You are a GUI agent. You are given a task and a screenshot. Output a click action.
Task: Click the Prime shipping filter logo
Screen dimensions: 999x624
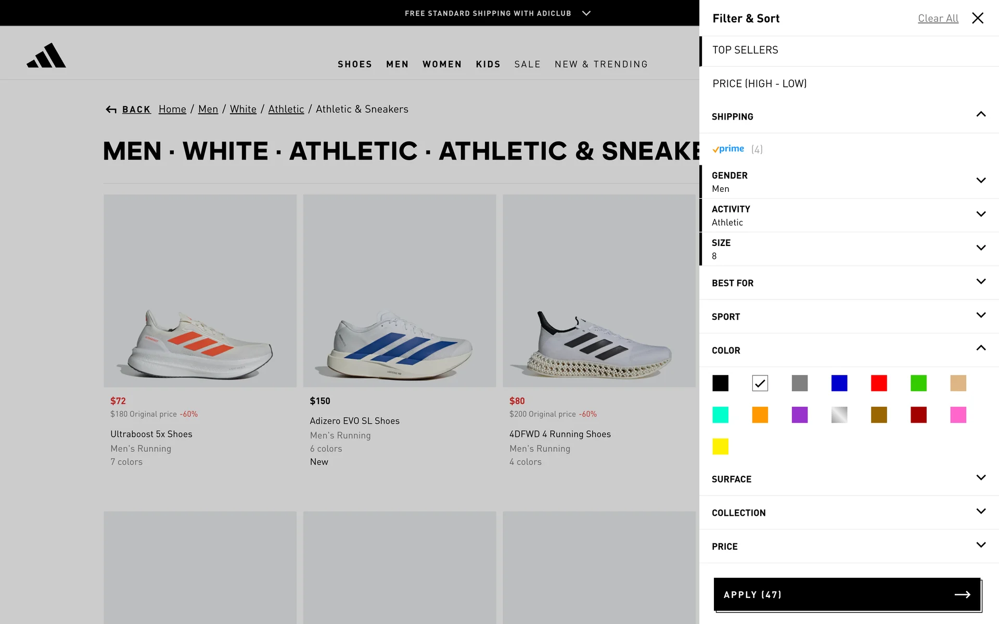(728, 149)
